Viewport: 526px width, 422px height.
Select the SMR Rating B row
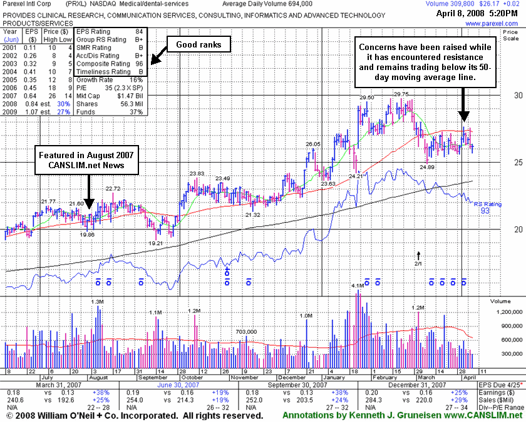tap(110, 48)
